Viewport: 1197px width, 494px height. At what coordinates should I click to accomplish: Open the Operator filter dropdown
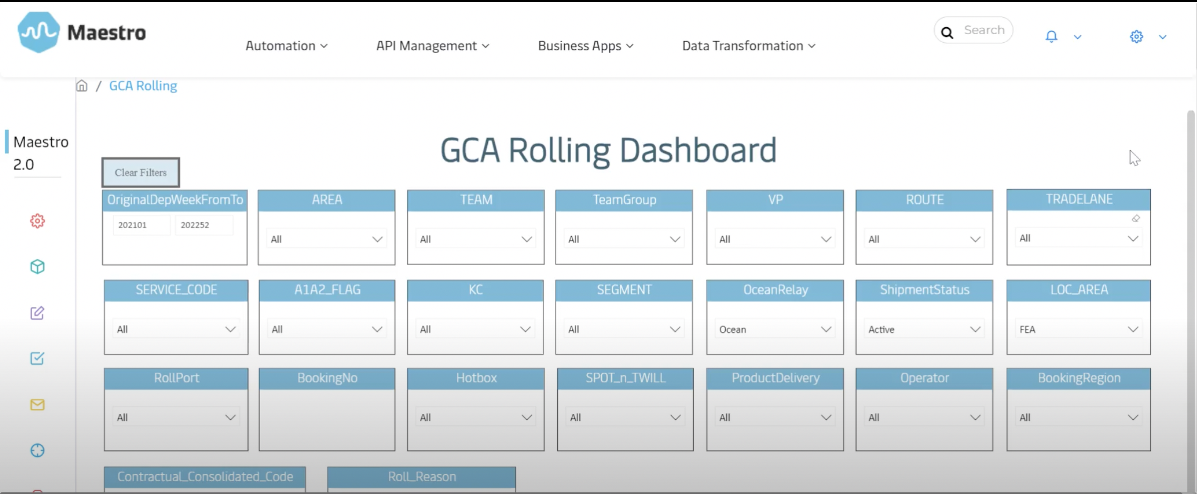point(924,417)
